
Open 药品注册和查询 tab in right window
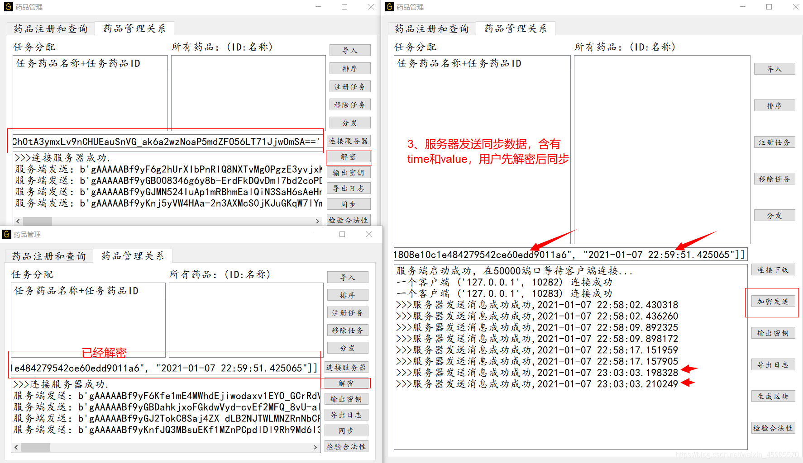point(432,28)
